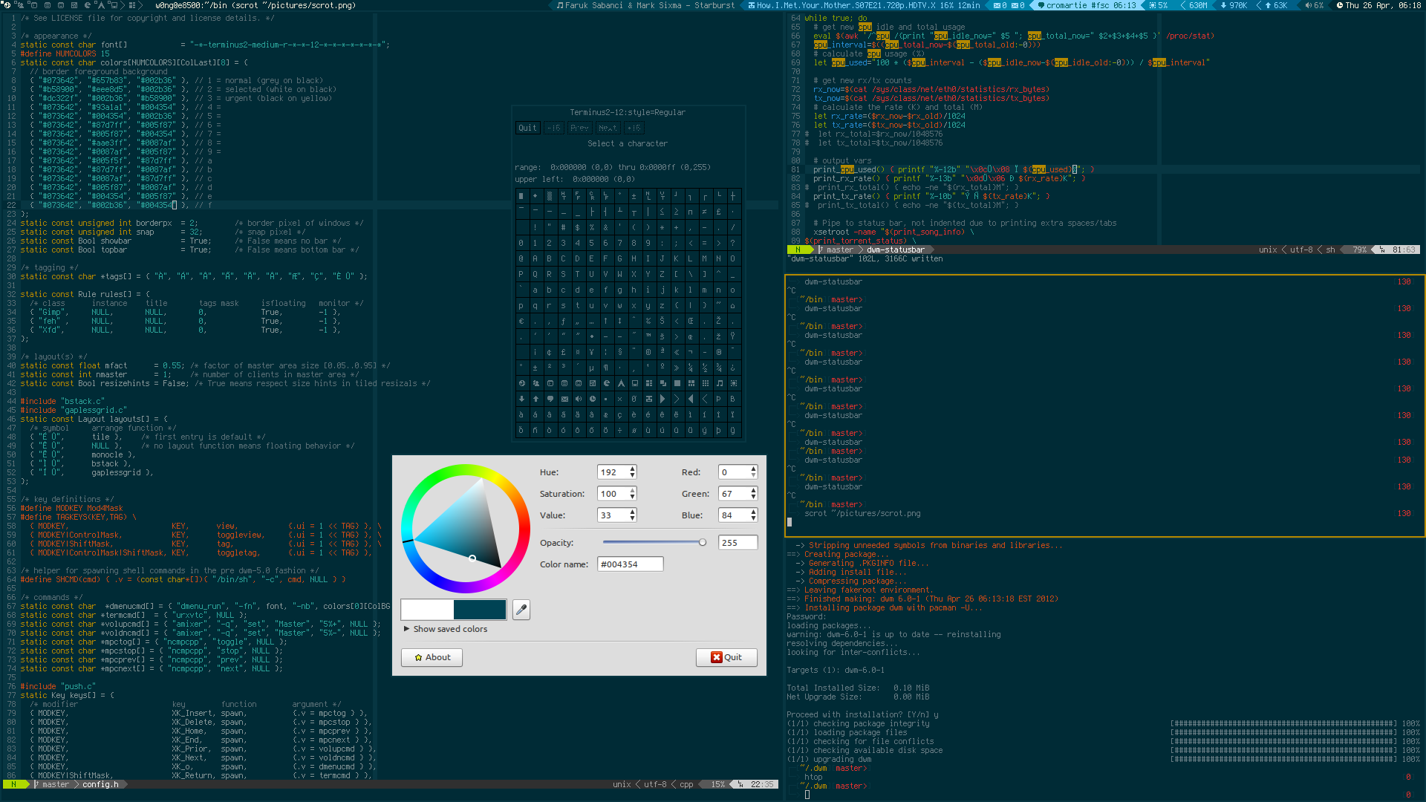This screenshot has height=802, width=1426.
Task: Click 'Select a character' label in font viewer
Action: click(x=628, y=143)
